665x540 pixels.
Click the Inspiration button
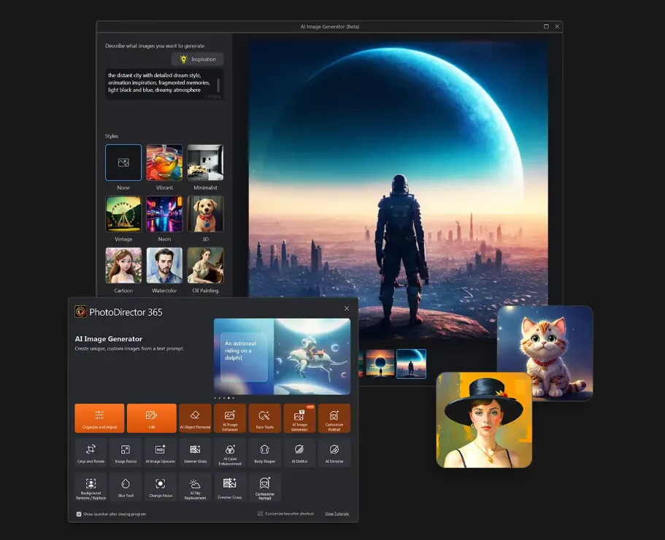(198, 59)
